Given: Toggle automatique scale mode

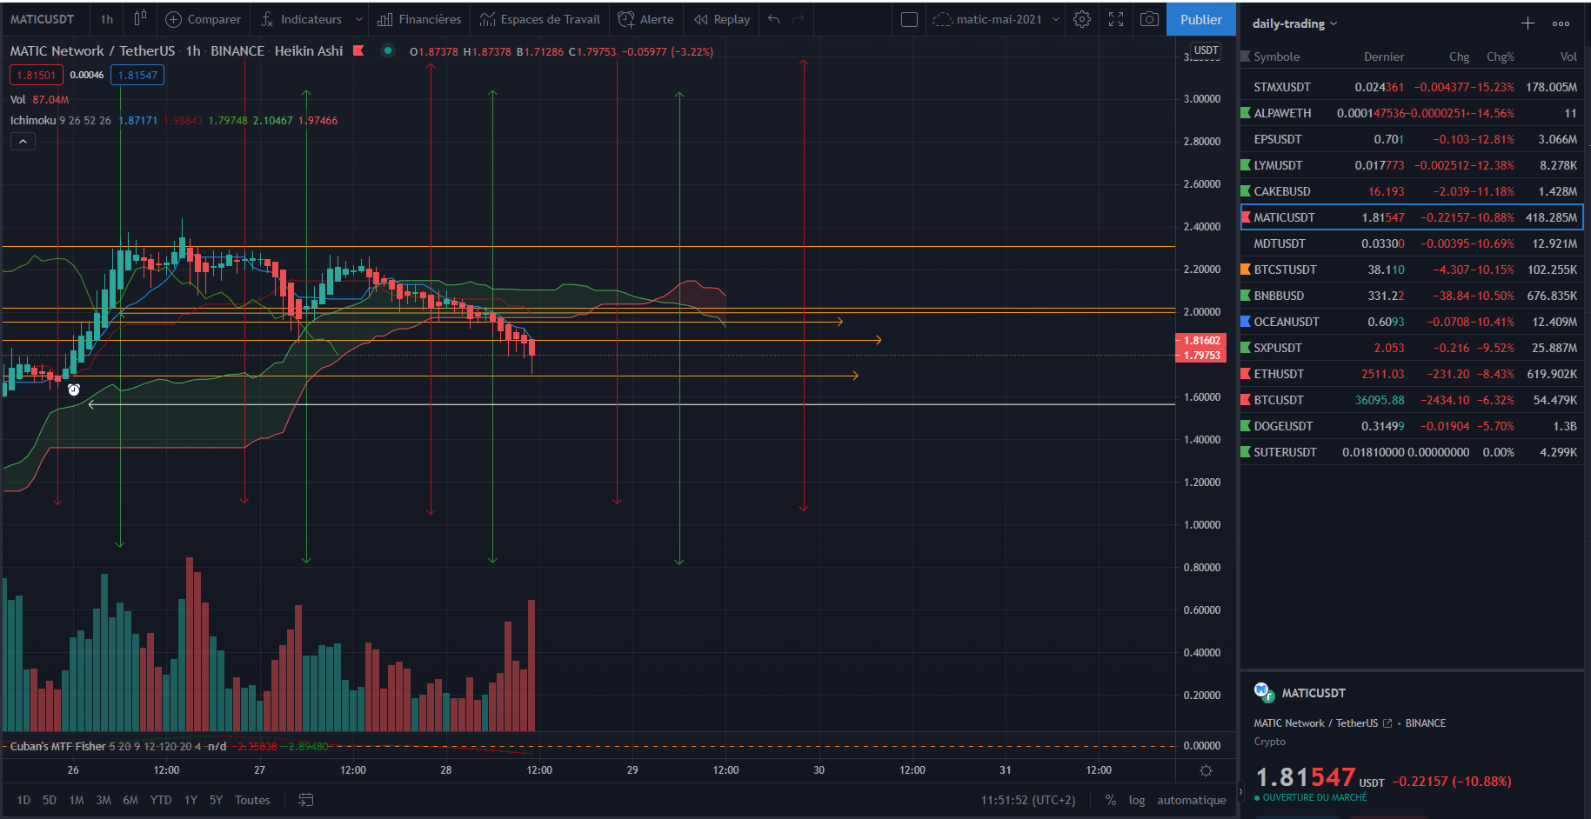Looking at the screenshot, I should pos(1192,800).
